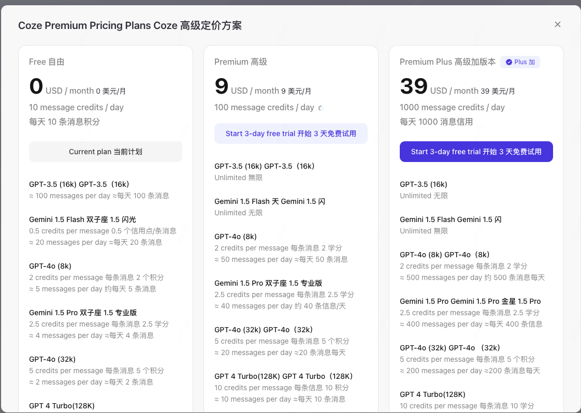
Task: Select GPT-4o (8k) in the Free plan
Action: pyautogui.click(x=50, y=267)
